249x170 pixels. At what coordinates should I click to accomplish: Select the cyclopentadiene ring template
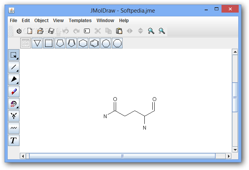tap(71, 43)
